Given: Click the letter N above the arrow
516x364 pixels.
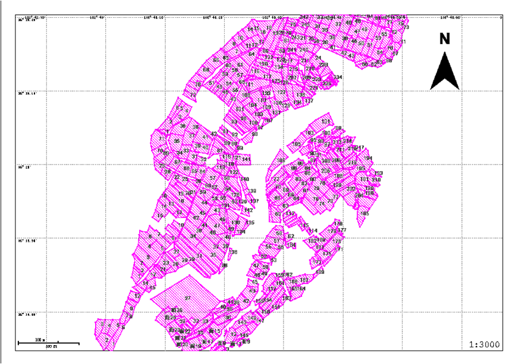Looking at the screenshot, I should (x=445, y=39).
